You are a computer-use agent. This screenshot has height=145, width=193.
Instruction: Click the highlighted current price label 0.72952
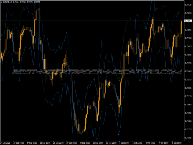coord(188,21)
